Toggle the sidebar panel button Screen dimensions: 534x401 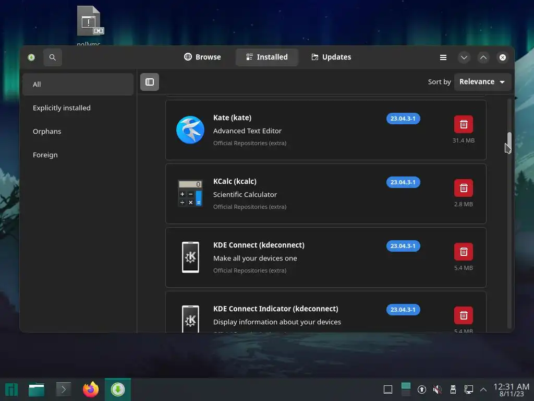point(150,82)
